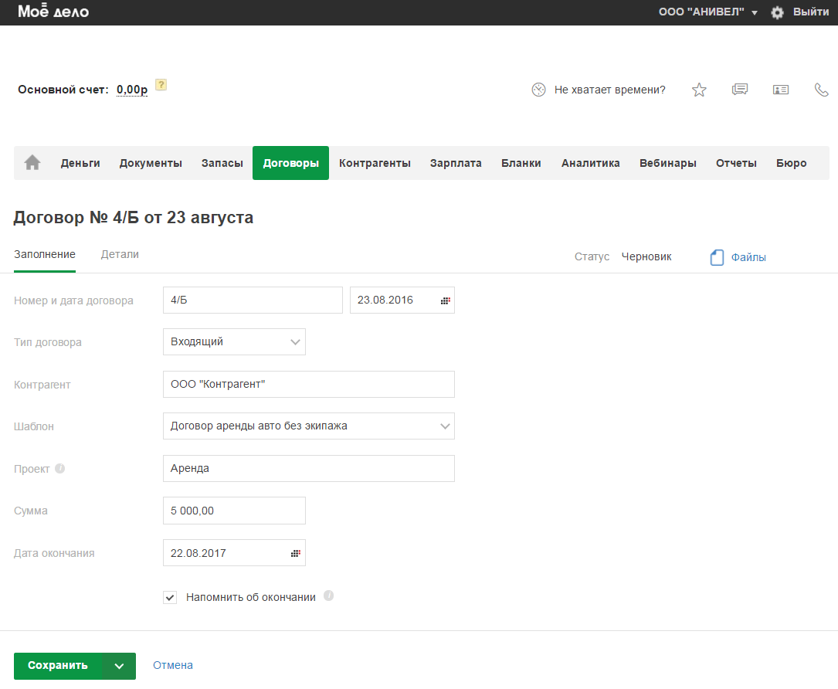Screen dimensions: 838x689
Task: Open the settings gear icon
Action: pyautogui.click(x=777, y=12)
